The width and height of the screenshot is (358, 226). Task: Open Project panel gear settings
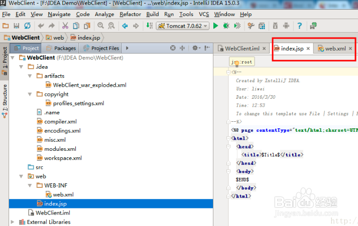pos(196,48)
